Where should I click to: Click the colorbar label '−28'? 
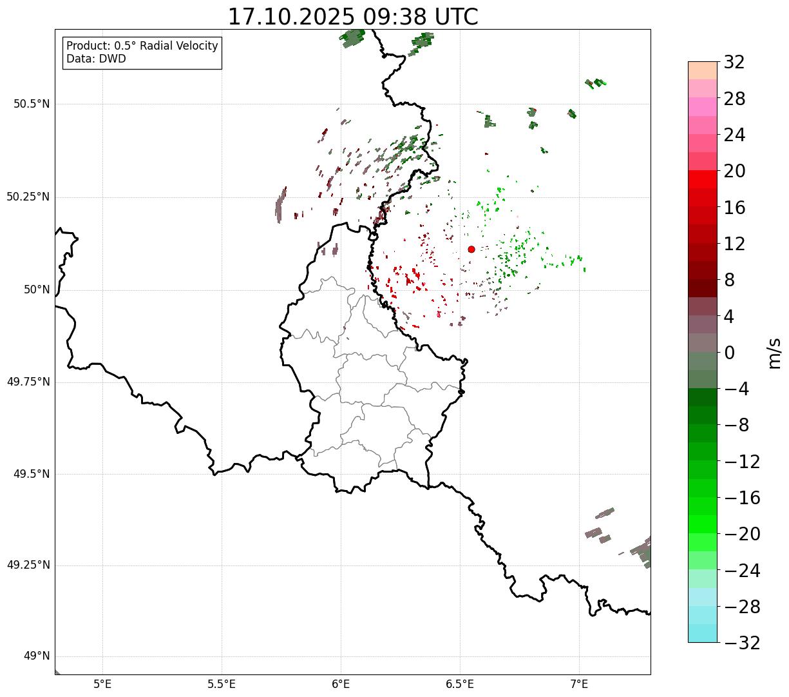742,607
